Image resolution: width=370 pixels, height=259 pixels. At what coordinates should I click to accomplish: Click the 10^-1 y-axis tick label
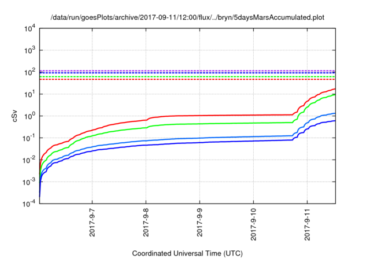(29, 138)
